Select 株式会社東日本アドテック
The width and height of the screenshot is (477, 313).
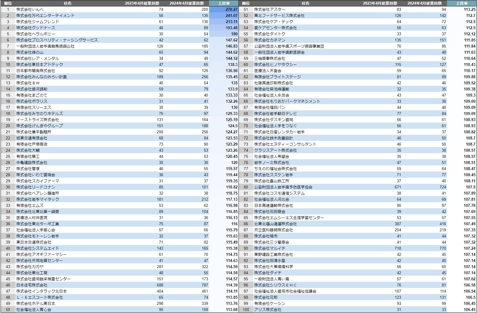(40, 64)
